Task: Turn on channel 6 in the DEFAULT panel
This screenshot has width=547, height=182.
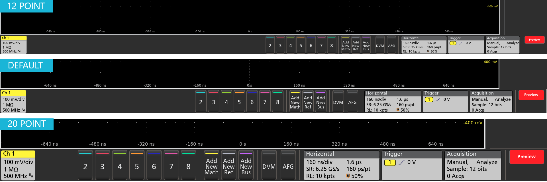Action: [252, 101]
